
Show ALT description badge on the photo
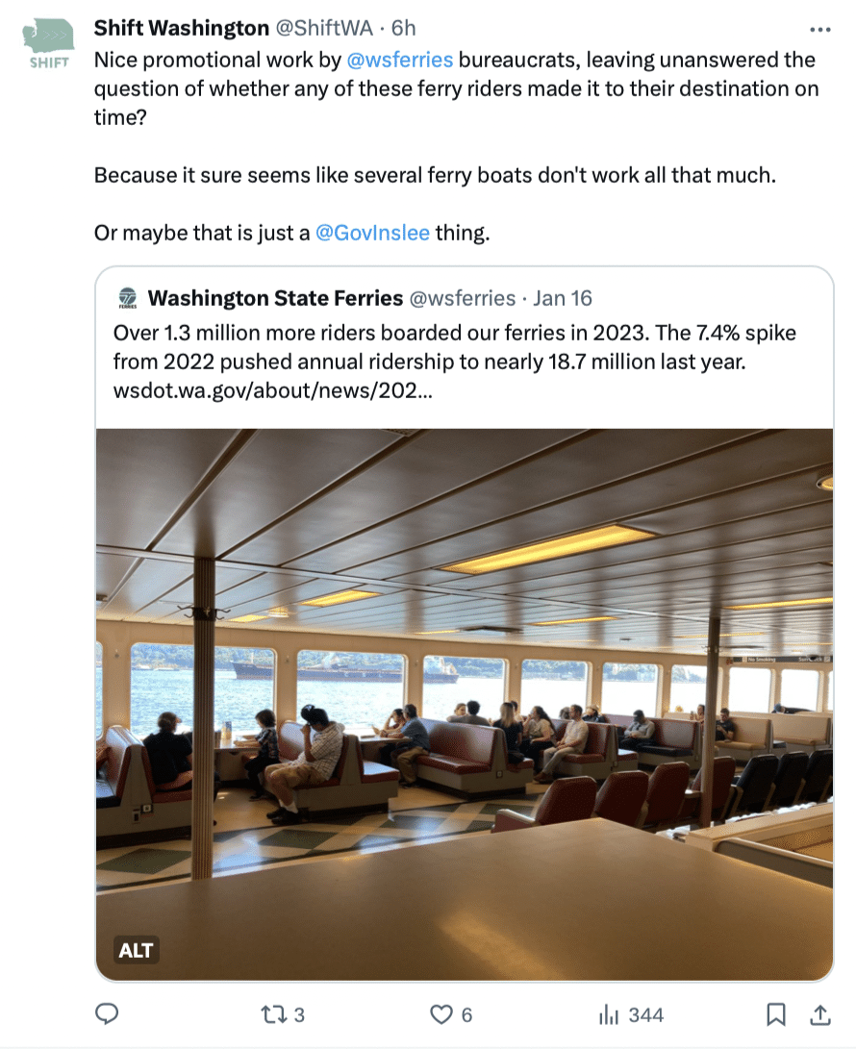point(136,950)
